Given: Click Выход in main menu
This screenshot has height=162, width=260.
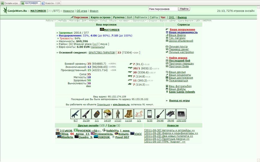Looking at the screenshot, I should tap(182, 17).
